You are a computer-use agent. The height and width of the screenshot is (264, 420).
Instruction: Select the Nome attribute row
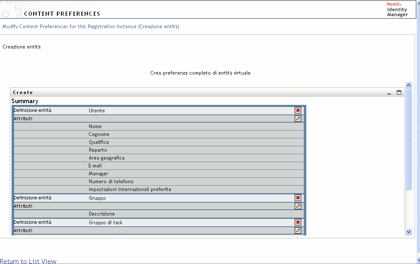pos(95,126)
